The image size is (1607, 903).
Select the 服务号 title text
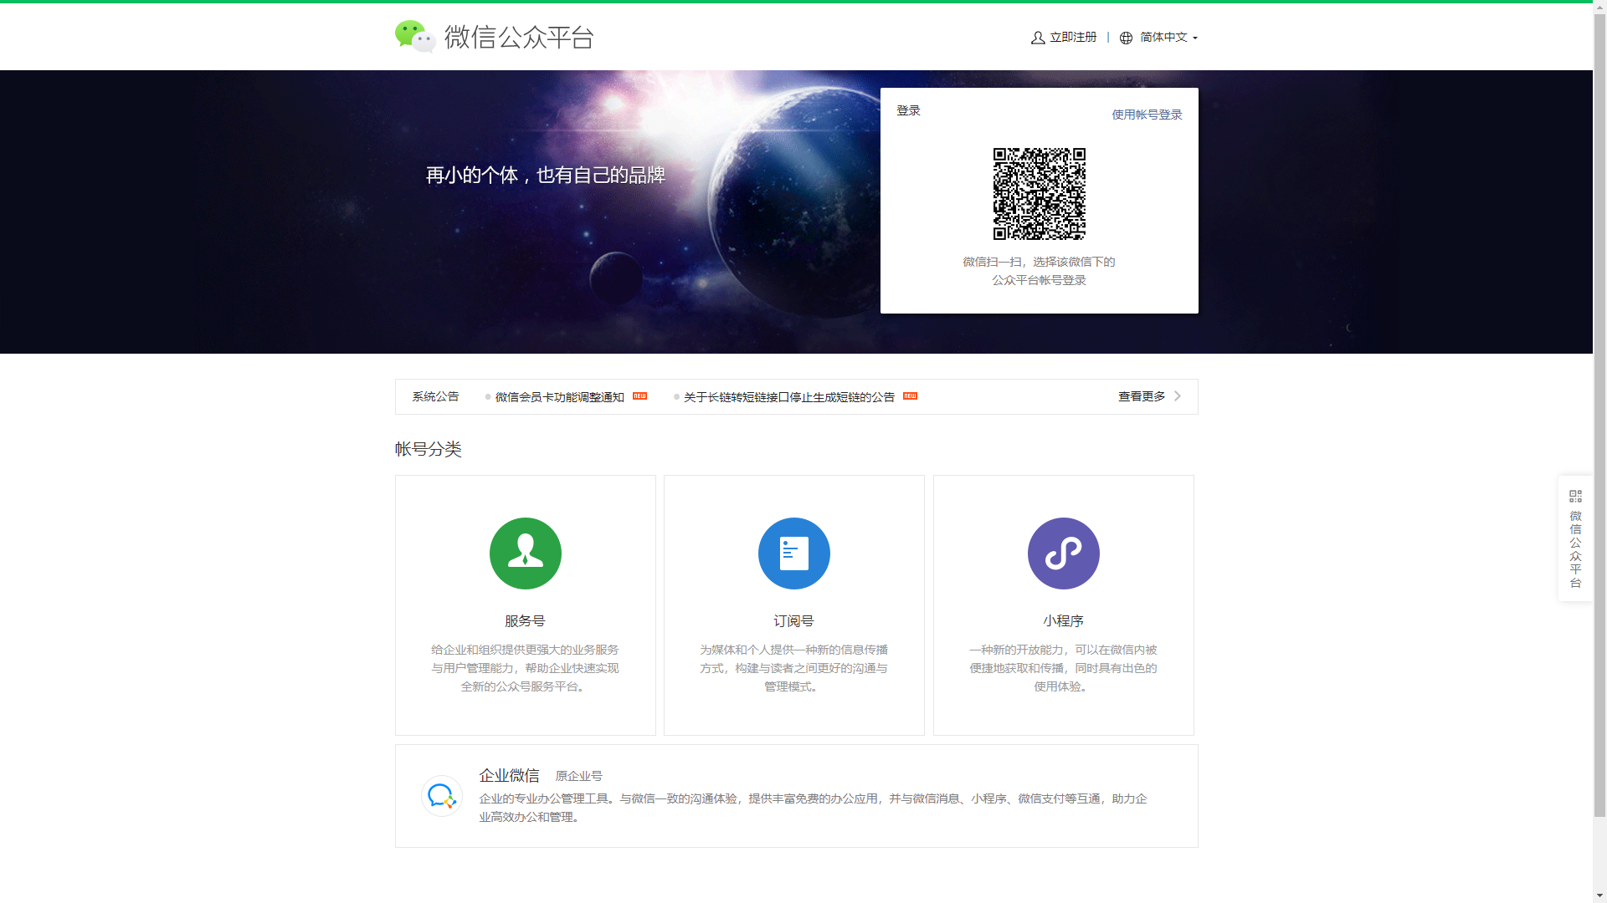pyautogui.click(x=525, y=621)
